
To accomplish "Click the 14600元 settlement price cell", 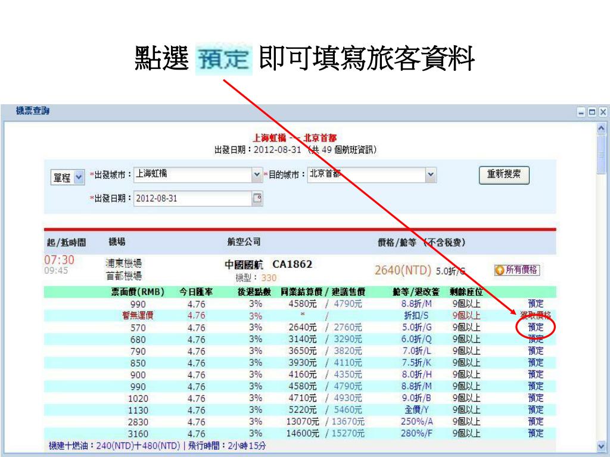I will pyautogui.click(x=303, y=433).
